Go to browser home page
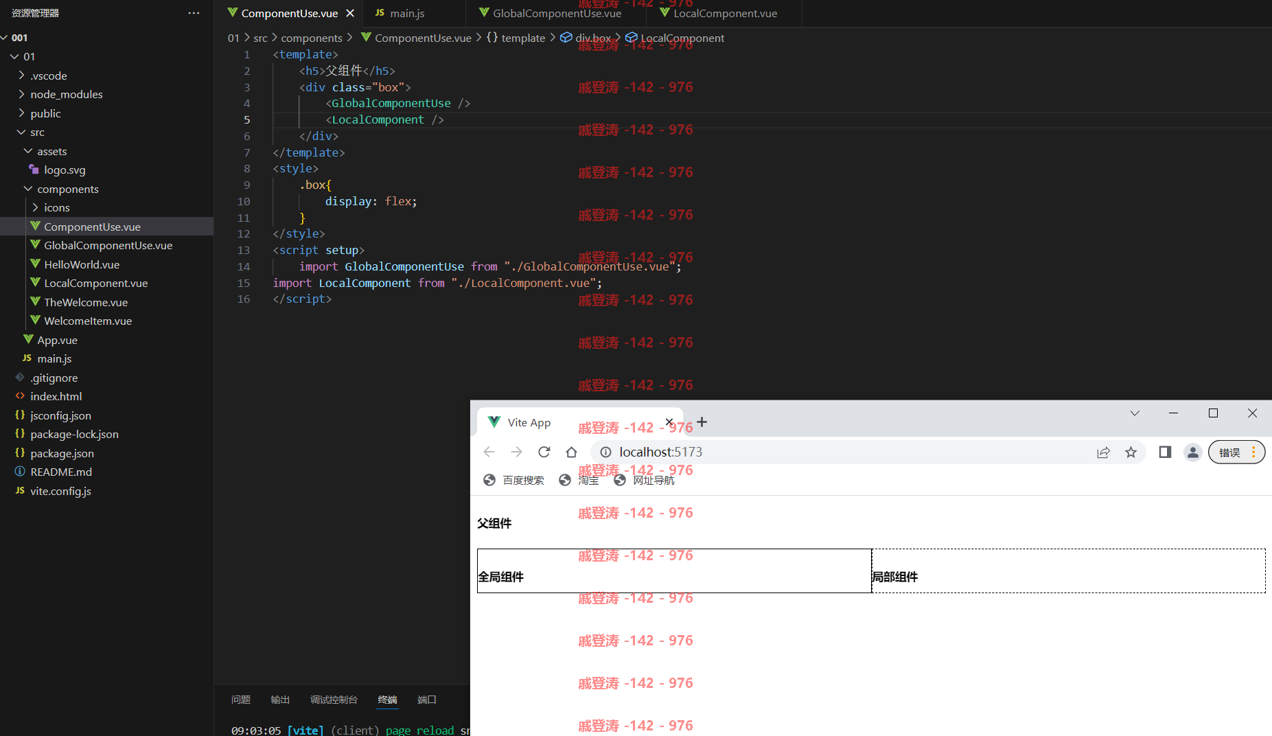Screen dimensions: 1272x736 coord(571,452)
